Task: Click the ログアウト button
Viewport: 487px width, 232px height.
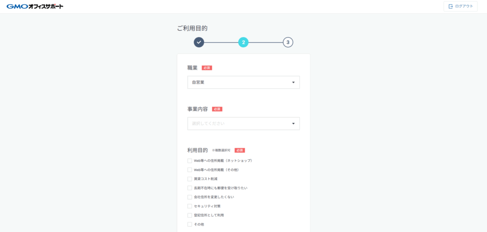Action: click(x=460, y=6)
